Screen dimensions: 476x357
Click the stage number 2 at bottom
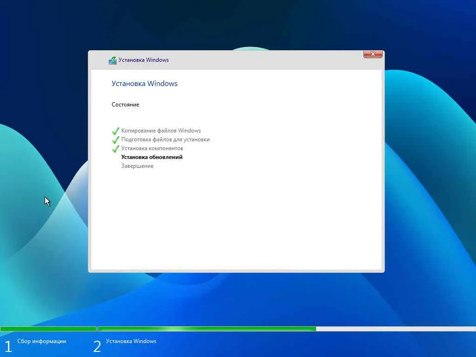(97, 346)
